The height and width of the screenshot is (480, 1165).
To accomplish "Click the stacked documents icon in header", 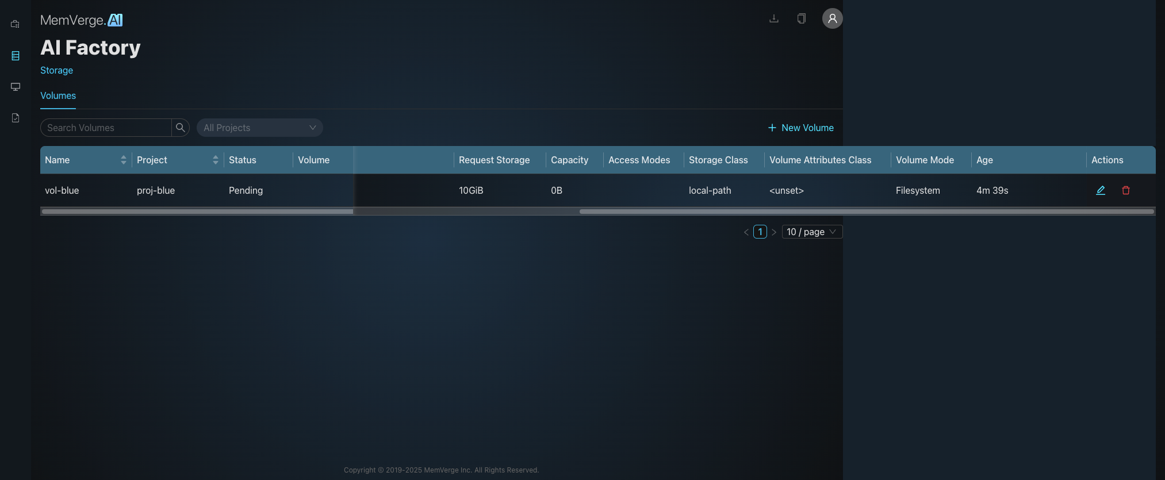I will (x=801, y=18).
